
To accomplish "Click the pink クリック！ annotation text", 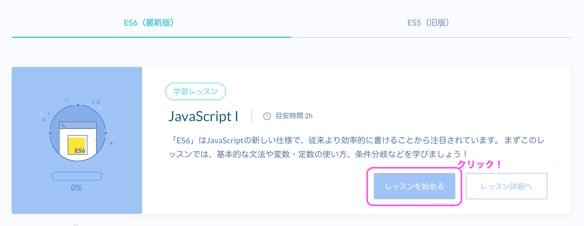I will tap(479, 164).
